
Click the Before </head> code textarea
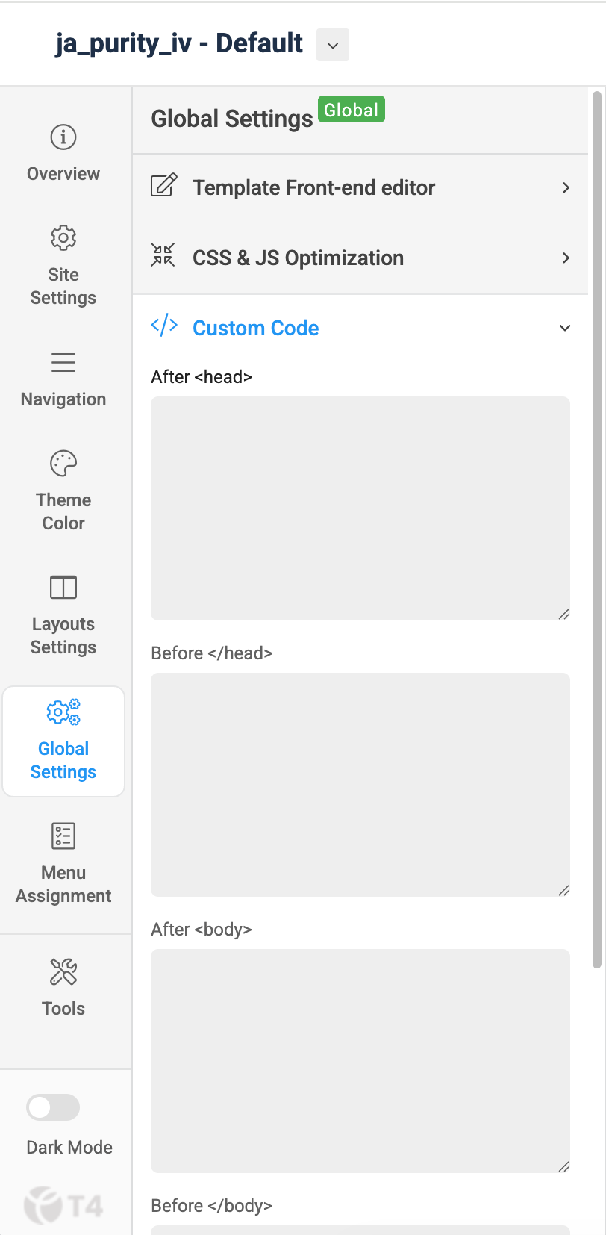[x=360, y=784]
